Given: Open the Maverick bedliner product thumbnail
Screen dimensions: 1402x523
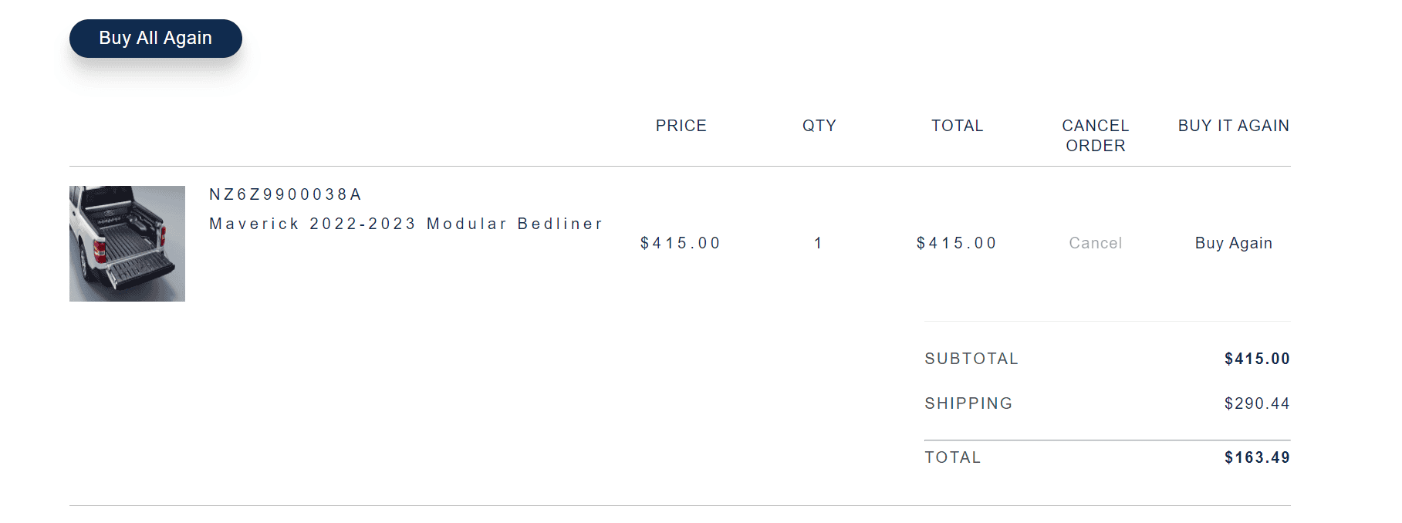Looking at the screenshot, I should [x=127, y=244].
